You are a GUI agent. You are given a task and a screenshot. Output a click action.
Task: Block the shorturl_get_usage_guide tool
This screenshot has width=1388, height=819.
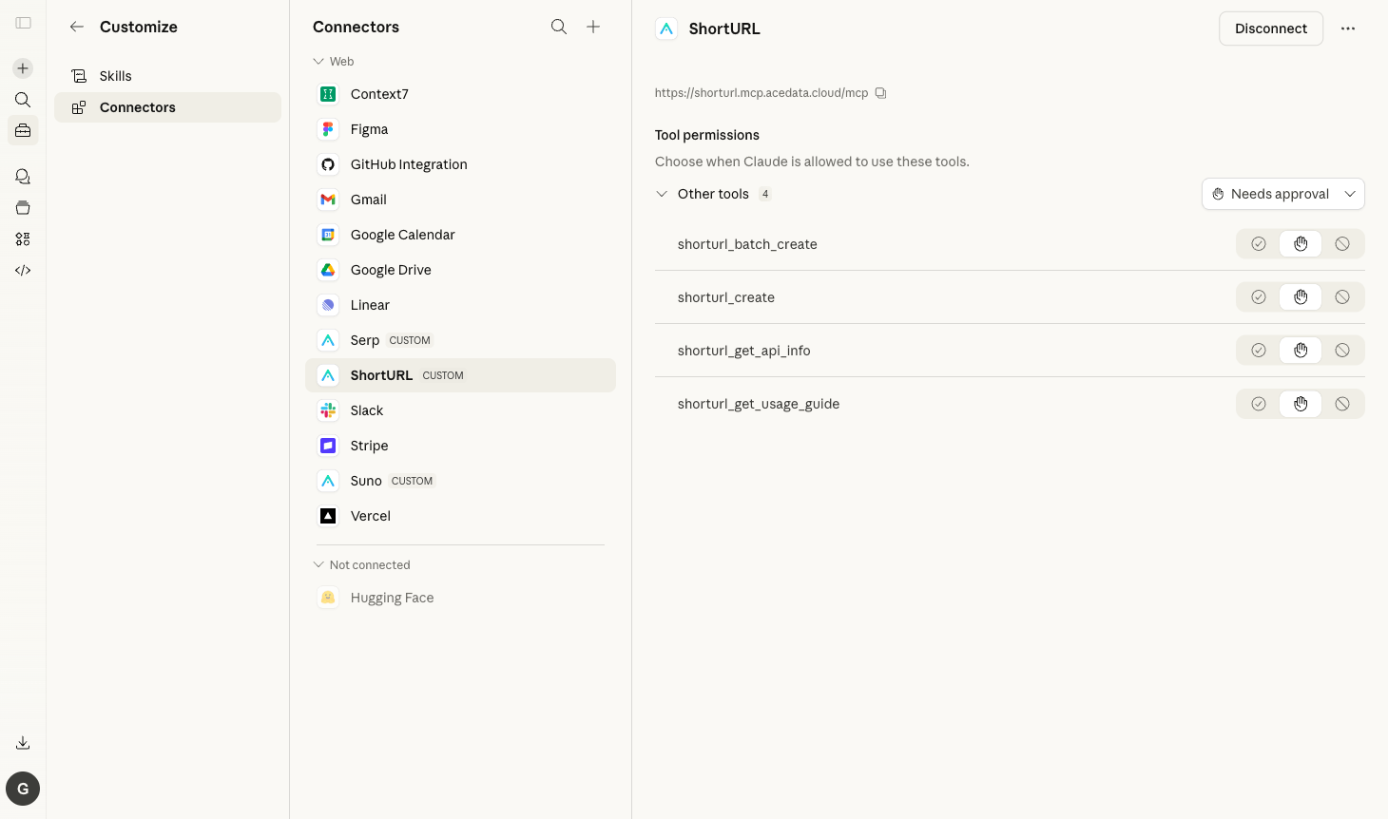pyautogui.click(x=1341, y=404)
